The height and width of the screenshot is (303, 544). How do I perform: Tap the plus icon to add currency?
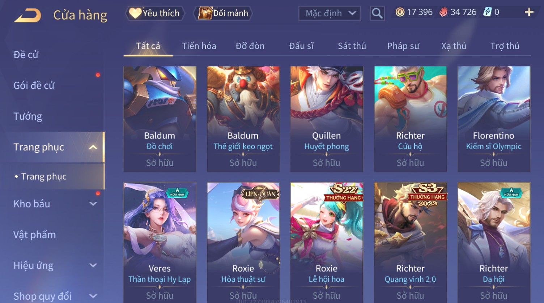(529, 12)
